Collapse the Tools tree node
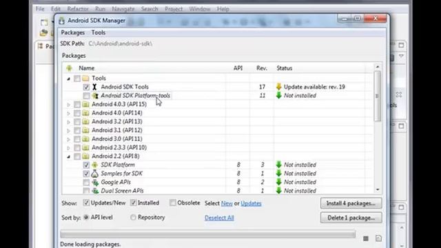The image size is (441, 248). pyautogui.click(x=69, y=79)
